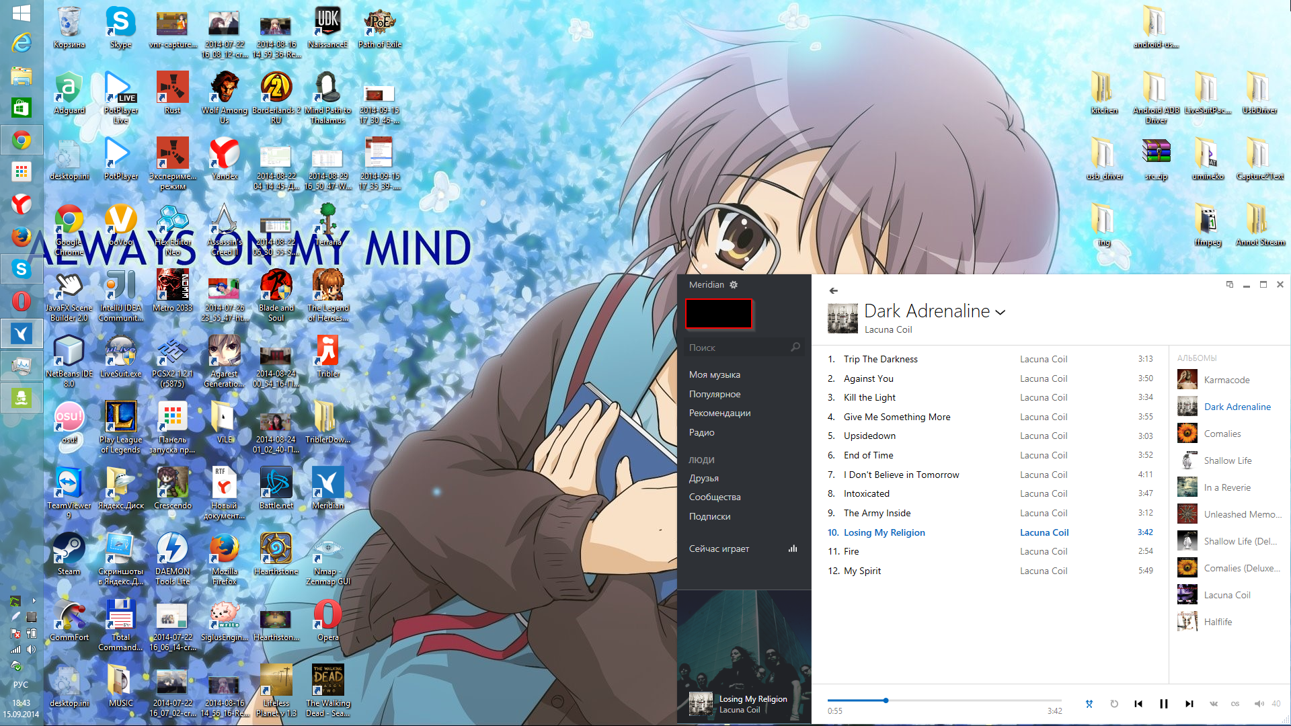Expand the Dark Adrenaline album dropdown

click(x=1001, y=313)
